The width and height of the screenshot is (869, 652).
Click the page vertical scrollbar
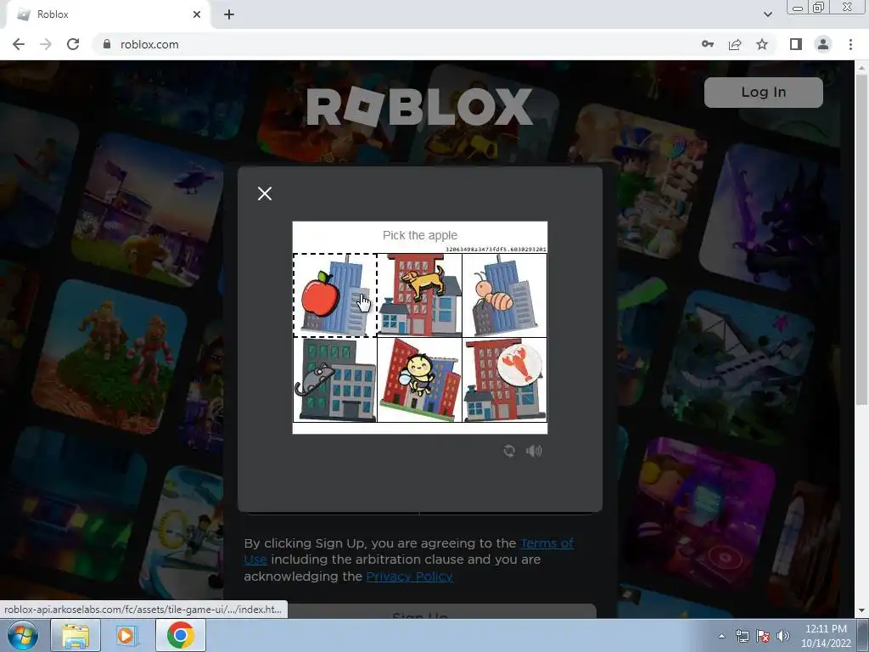[x=861, y=239]
